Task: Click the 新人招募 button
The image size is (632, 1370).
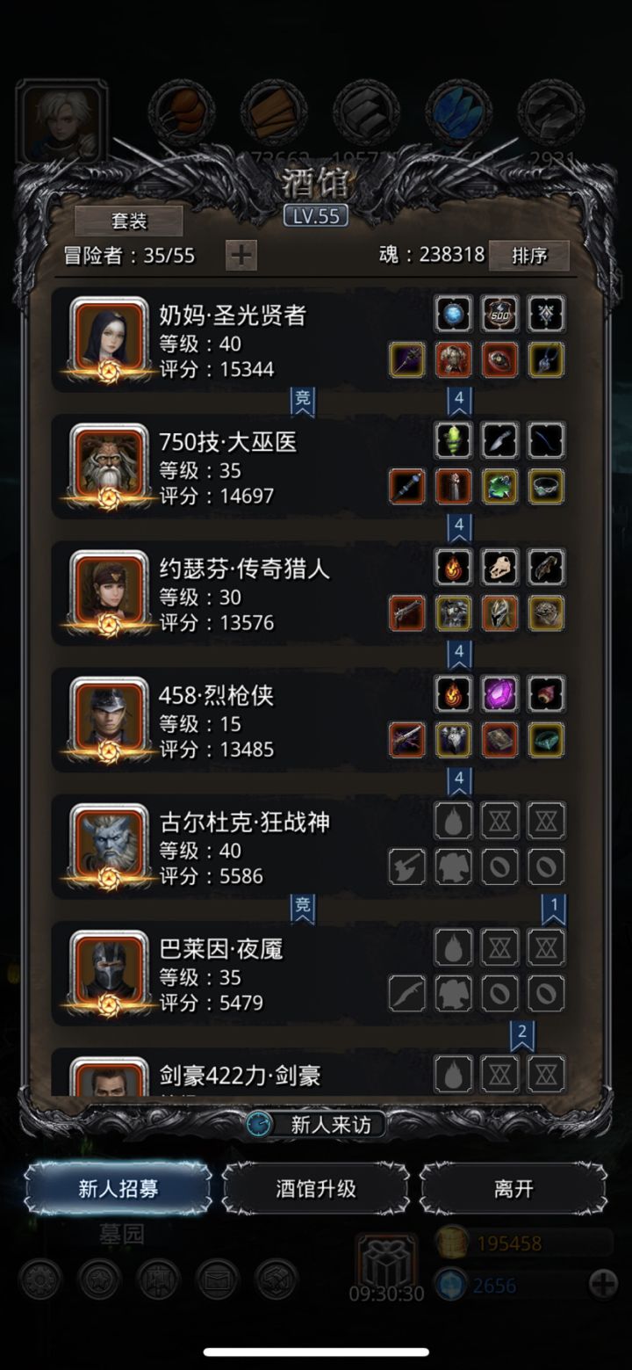Action: coord(118,1189)
